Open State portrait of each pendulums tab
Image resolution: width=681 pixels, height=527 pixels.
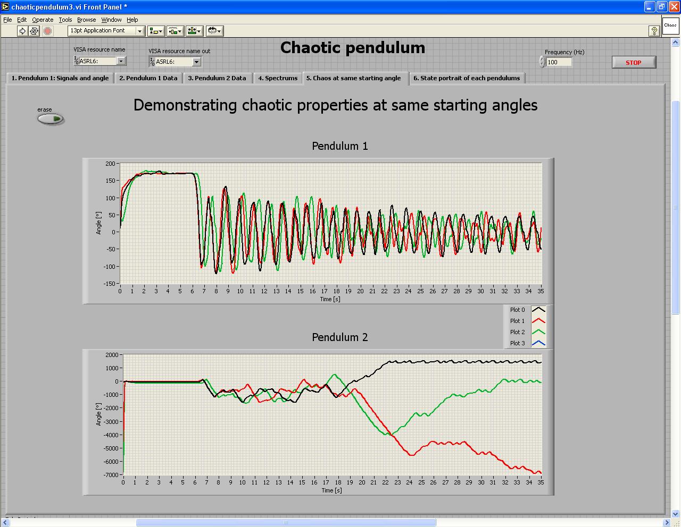click(467, 78)
